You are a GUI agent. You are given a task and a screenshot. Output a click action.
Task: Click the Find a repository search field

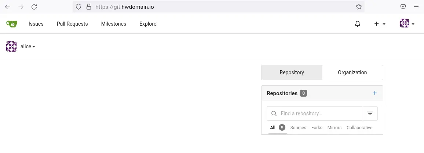coord(315,113)
